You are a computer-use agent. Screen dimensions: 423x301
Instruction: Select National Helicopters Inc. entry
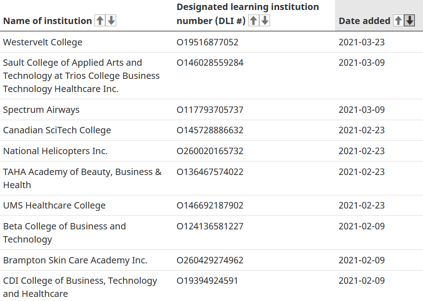55,151
